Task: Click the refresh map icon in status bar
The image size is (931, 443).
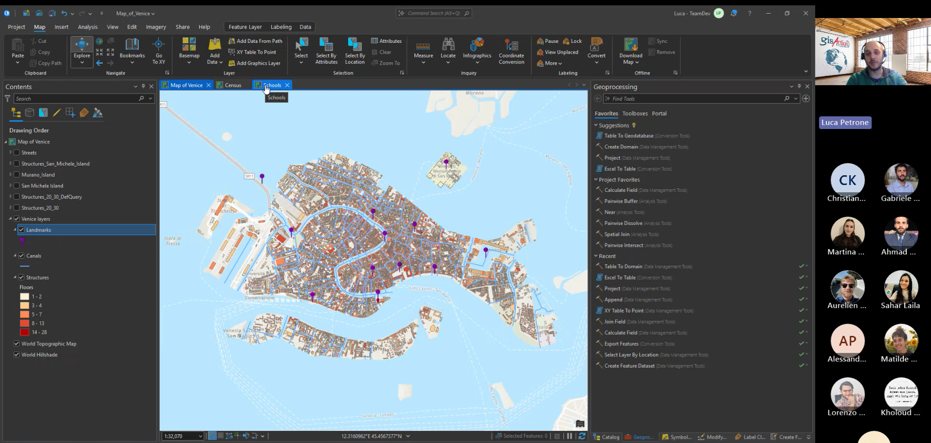Action: click(x=582, y=436)
